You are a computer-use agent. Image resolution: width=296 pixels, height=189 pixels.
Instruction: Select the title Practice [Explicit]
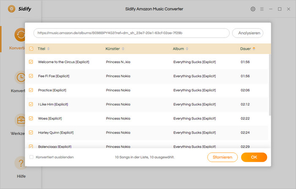52,90
